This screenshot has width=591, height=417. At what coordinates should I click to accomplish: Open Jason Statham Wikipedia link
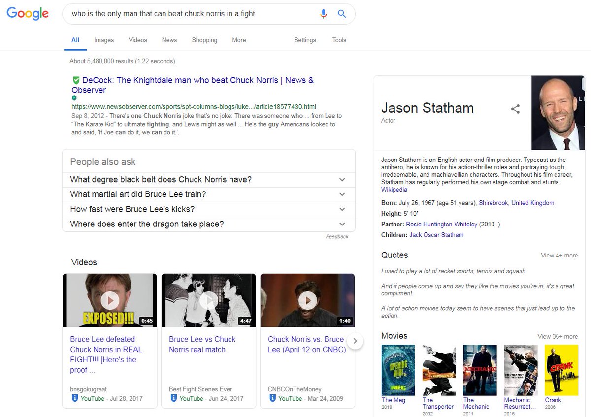(394, 190)
